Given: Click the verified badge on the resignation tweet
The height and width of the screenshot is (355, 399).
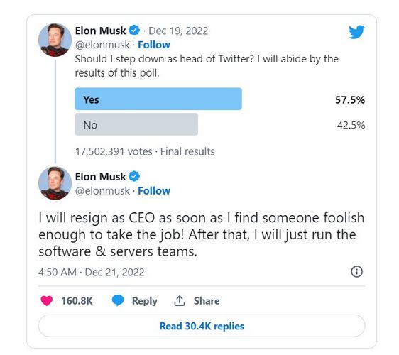Looking at the screenshot, I should (x=134, y=176).
